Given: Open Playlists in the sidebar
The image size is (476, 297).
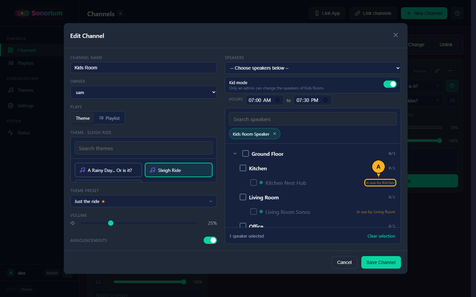Looking at the screenshot, I should (x=32, y=63).
